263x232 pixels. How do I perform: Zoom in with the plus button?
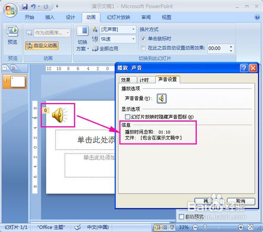pos(241,227)
